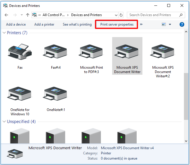
Task: Select the Fax printer icon
Action: (x=20, y=52)
